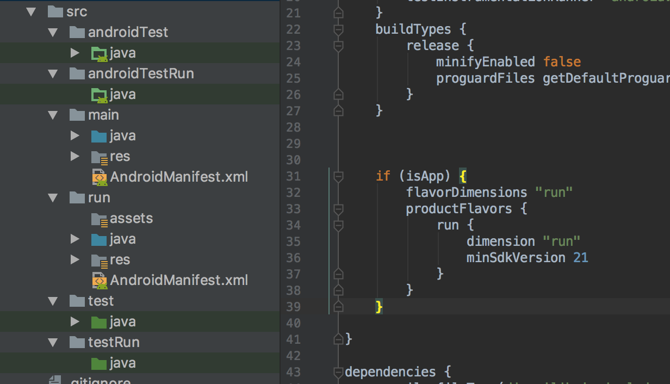
Task: Collapse the androidTest folder arrow
Action: pos(53,32)
